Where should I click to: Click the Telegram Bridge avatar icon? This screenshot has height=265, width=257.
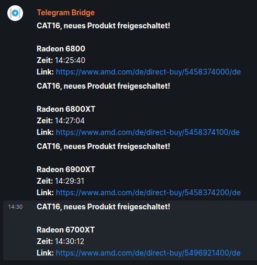[15, 13]
